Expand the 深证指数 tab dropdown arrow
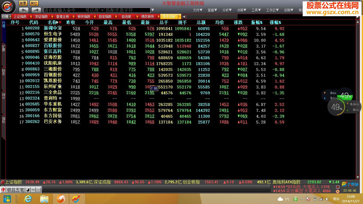The image size is (363, 204). pos(52,16)
